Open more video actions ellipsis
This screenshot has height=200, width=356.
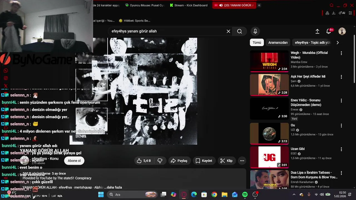click(242, 161)
